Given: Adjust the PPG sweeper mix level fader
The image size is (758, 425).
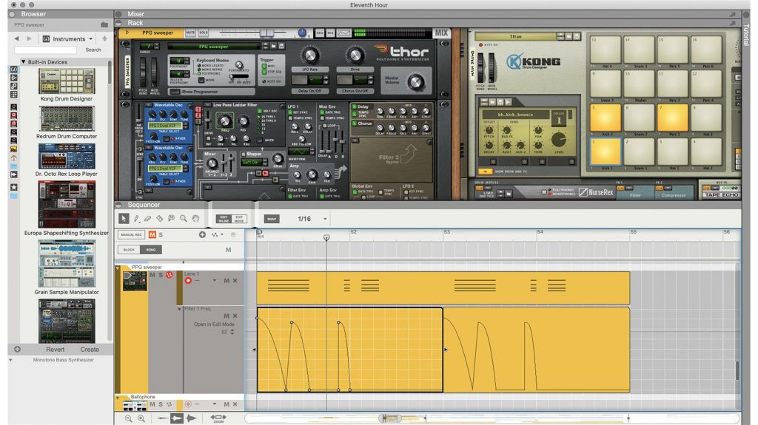Looking at the screenshot, I should coord(266,33).
